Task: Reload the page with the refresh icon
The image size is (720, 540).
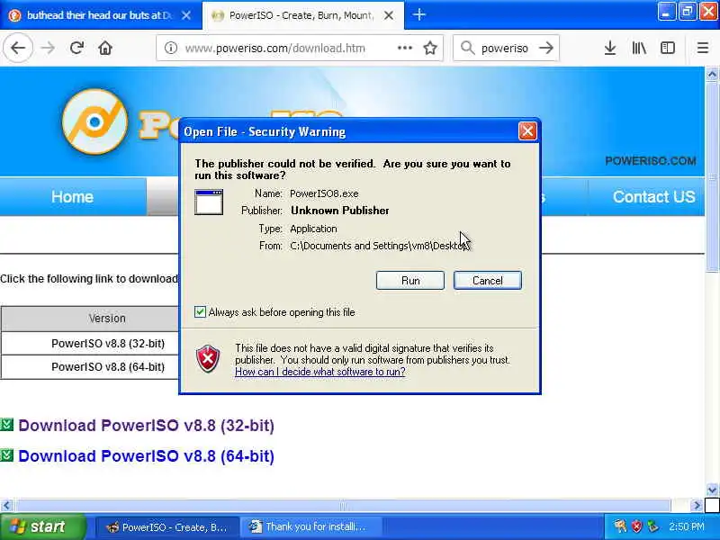Action: tap(76, 48)
